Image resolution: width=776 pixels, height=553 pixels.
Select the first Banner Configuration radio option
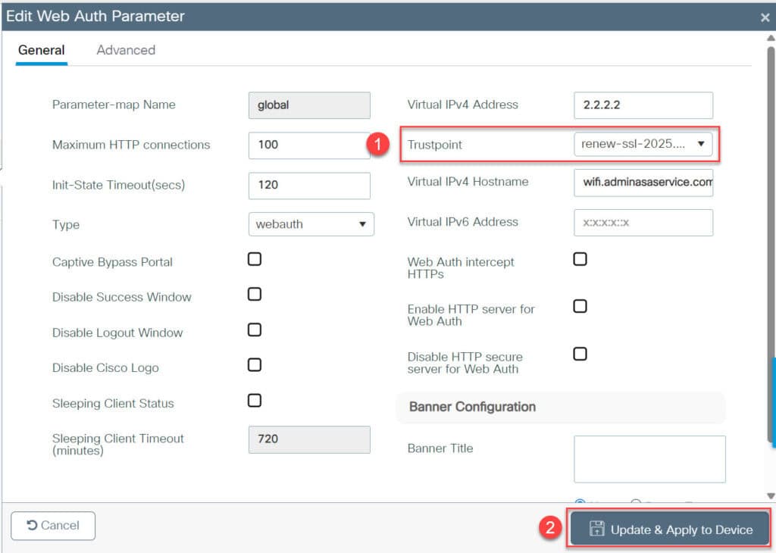[580, 502]
